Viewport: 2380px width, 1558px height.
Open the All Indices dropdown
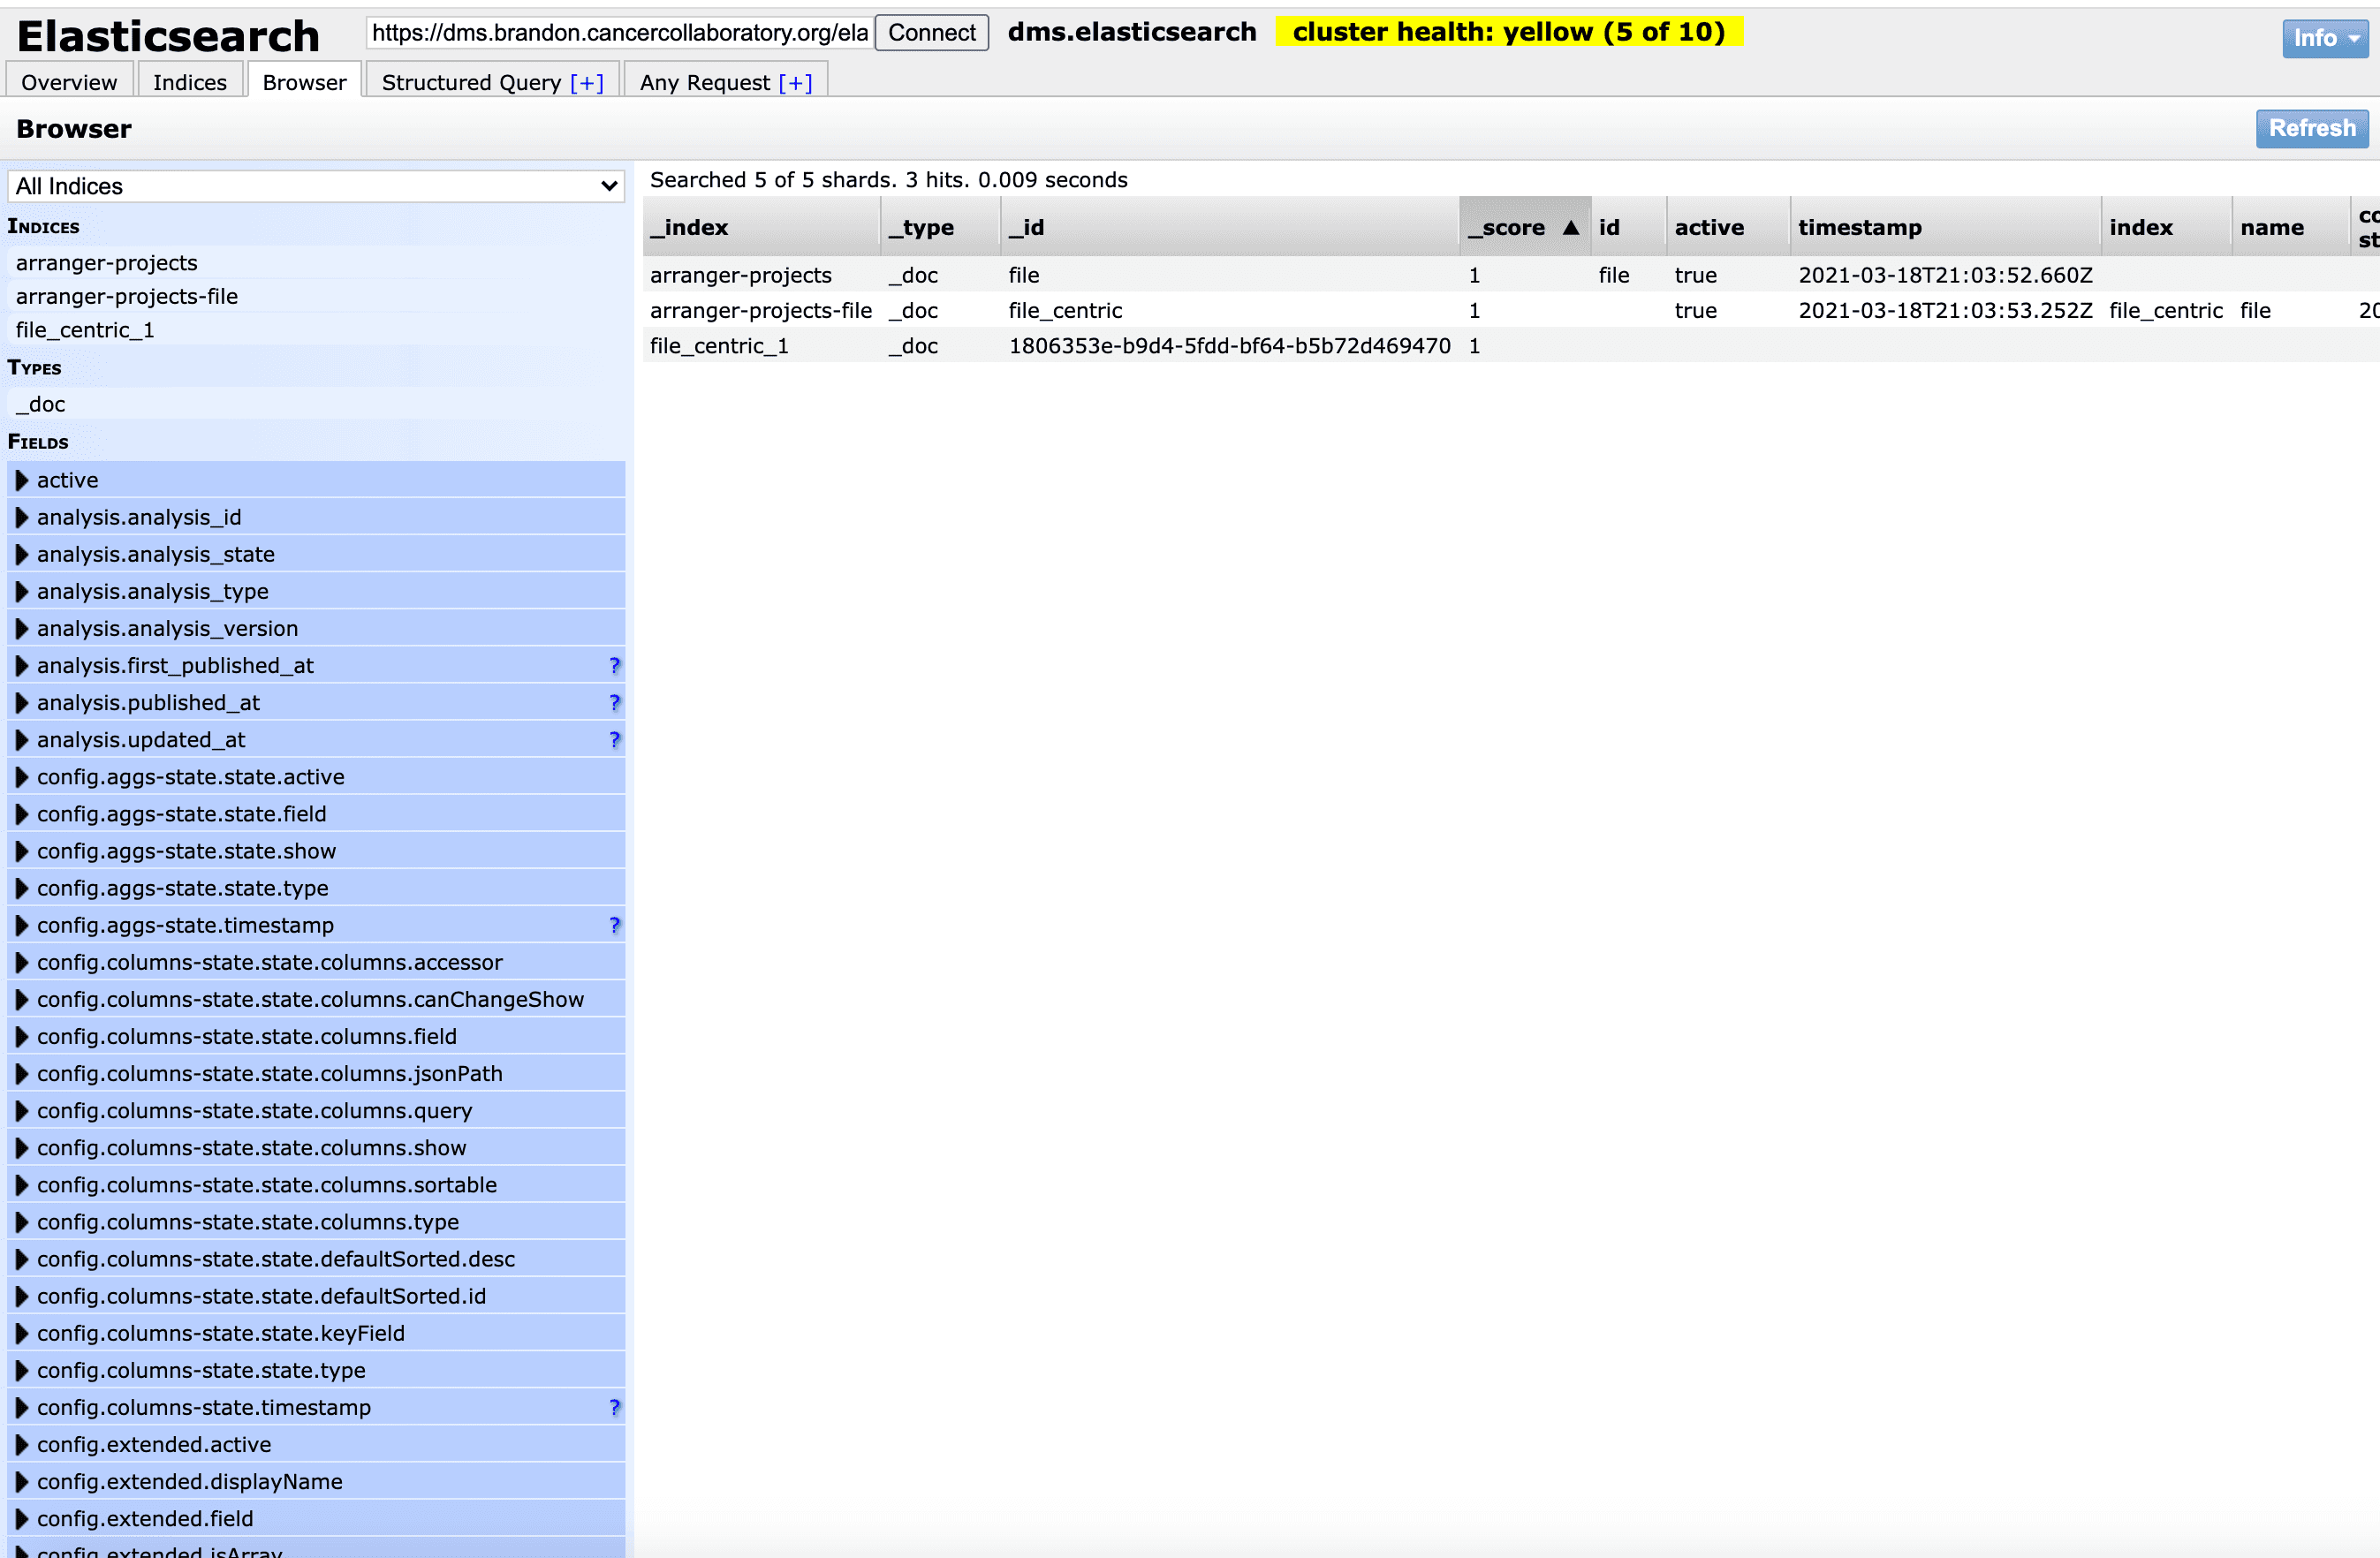click(x=316, y=186)
